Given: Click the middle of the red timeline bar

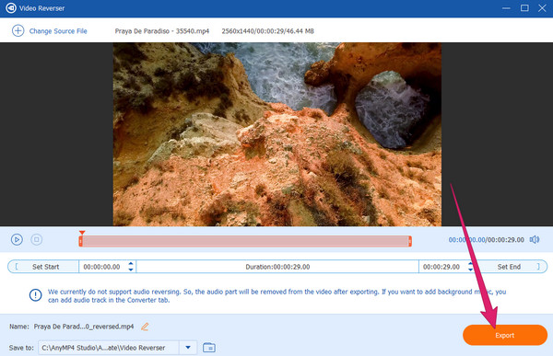Looking at the screenshot, I should click(x=245, y=241).
